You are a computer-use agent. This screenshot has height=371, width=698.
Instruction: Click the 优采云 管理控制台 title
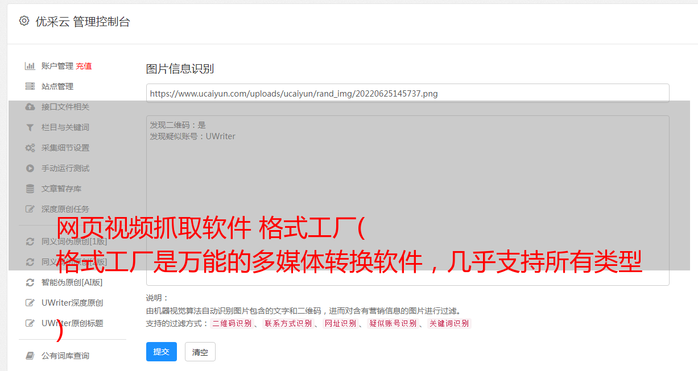coord(82,22)
